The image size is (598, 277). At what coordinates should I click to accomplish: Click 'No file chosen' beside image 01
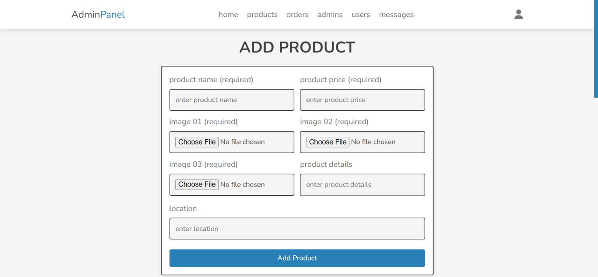(242, 142)
